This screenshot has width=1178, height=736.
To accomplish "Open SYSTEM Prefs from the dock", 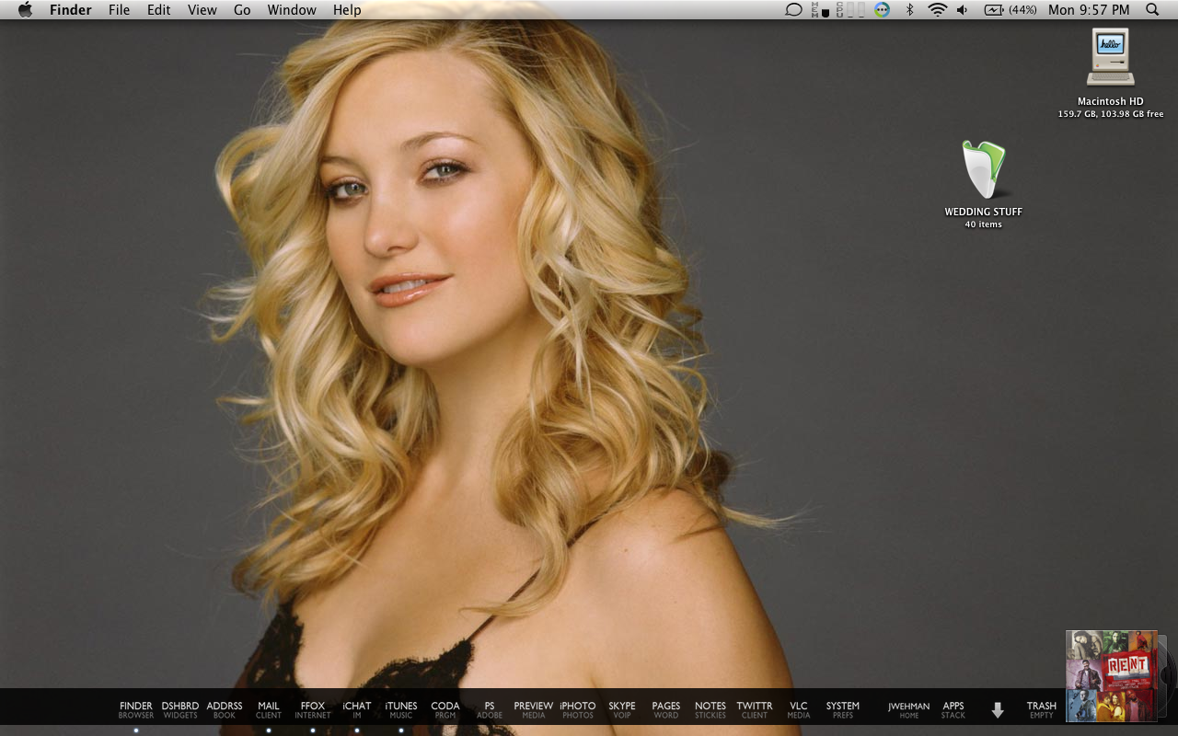I will [x=843, y=710].
